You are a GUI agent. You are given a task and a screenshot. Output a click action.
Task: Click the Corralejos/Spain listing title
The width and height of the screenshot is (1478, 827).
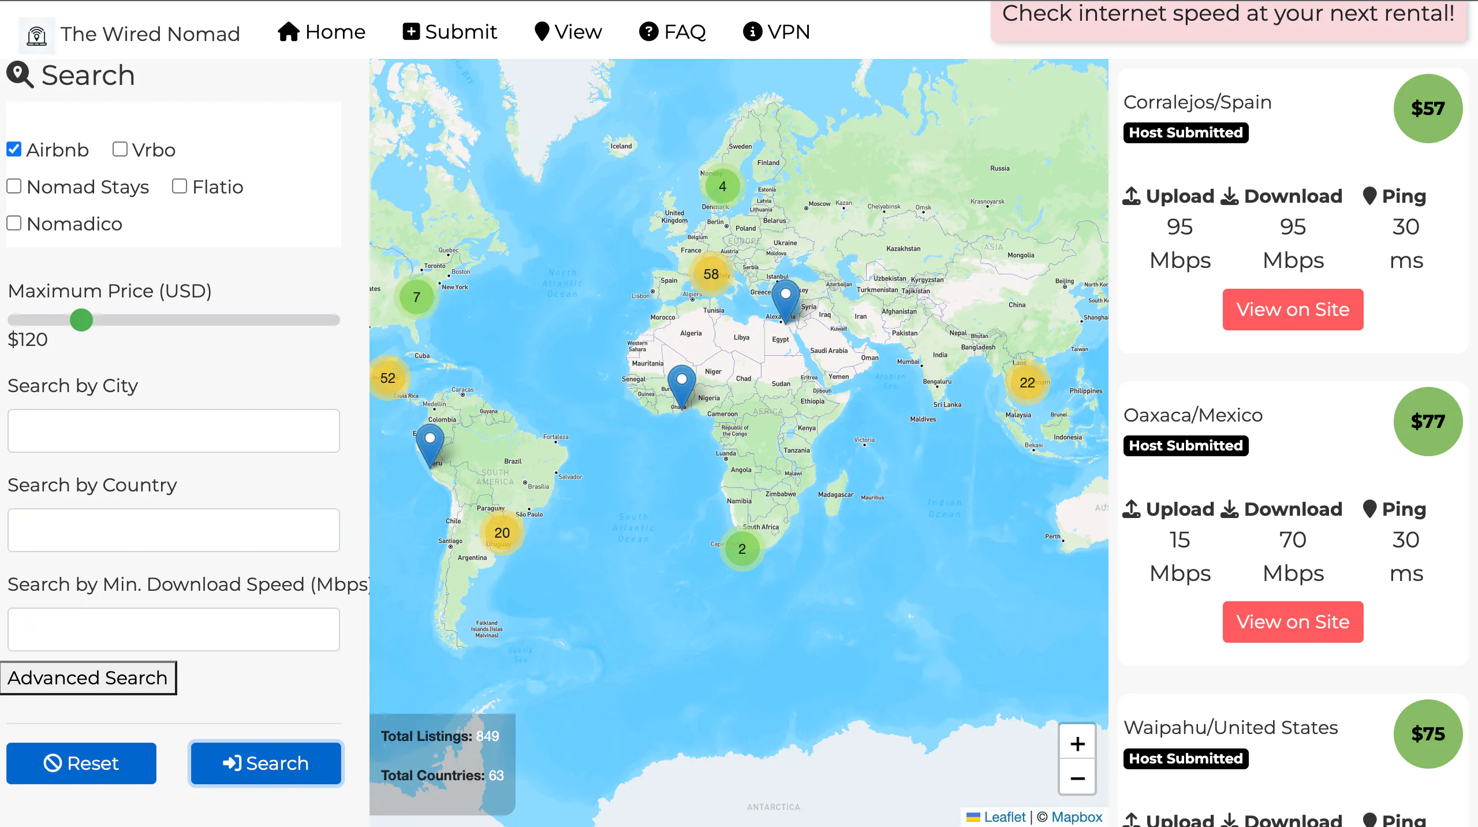(1197, 102)
